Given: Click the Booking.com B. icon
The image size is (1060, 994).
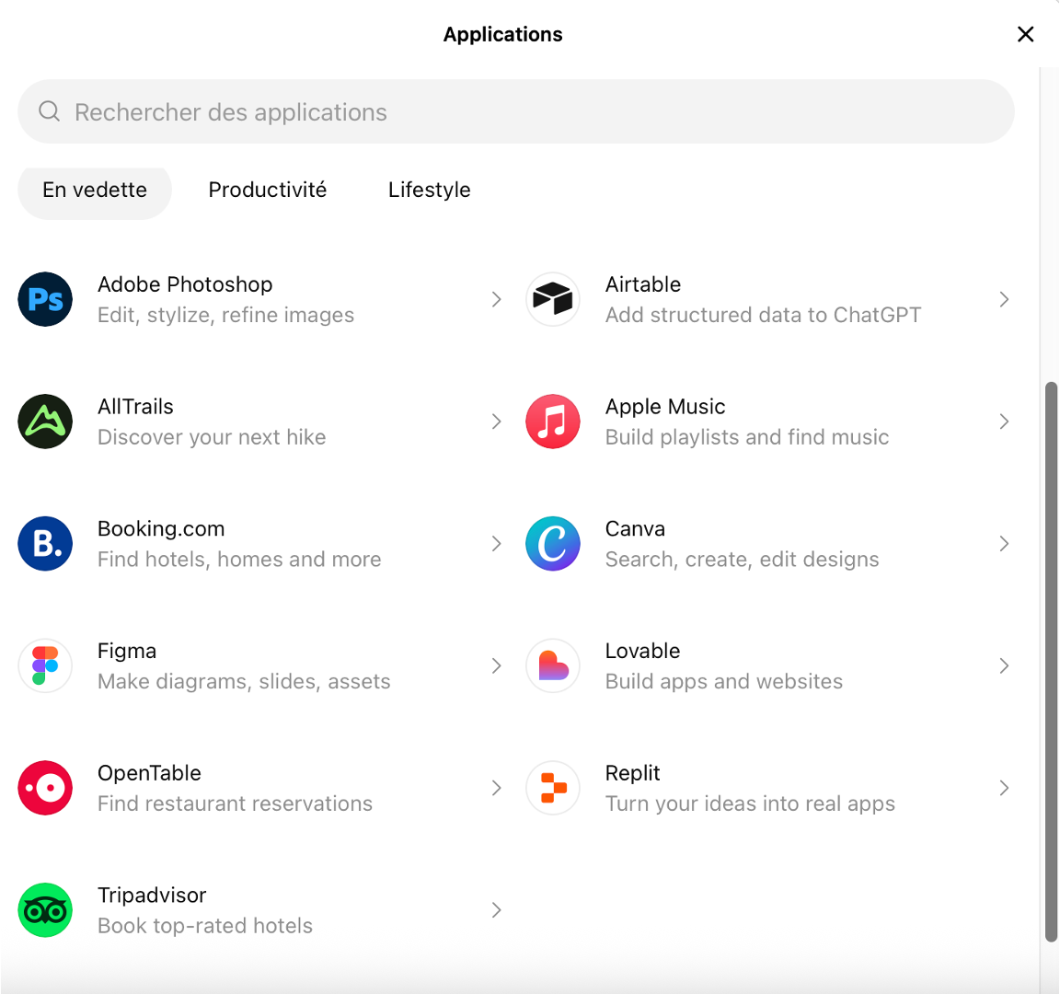Looking at the screenshot, I should coord(45,544).
